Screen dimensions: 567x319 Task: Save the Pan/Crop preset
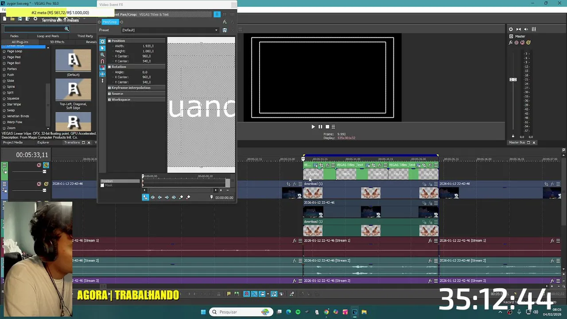pos(225,30)
